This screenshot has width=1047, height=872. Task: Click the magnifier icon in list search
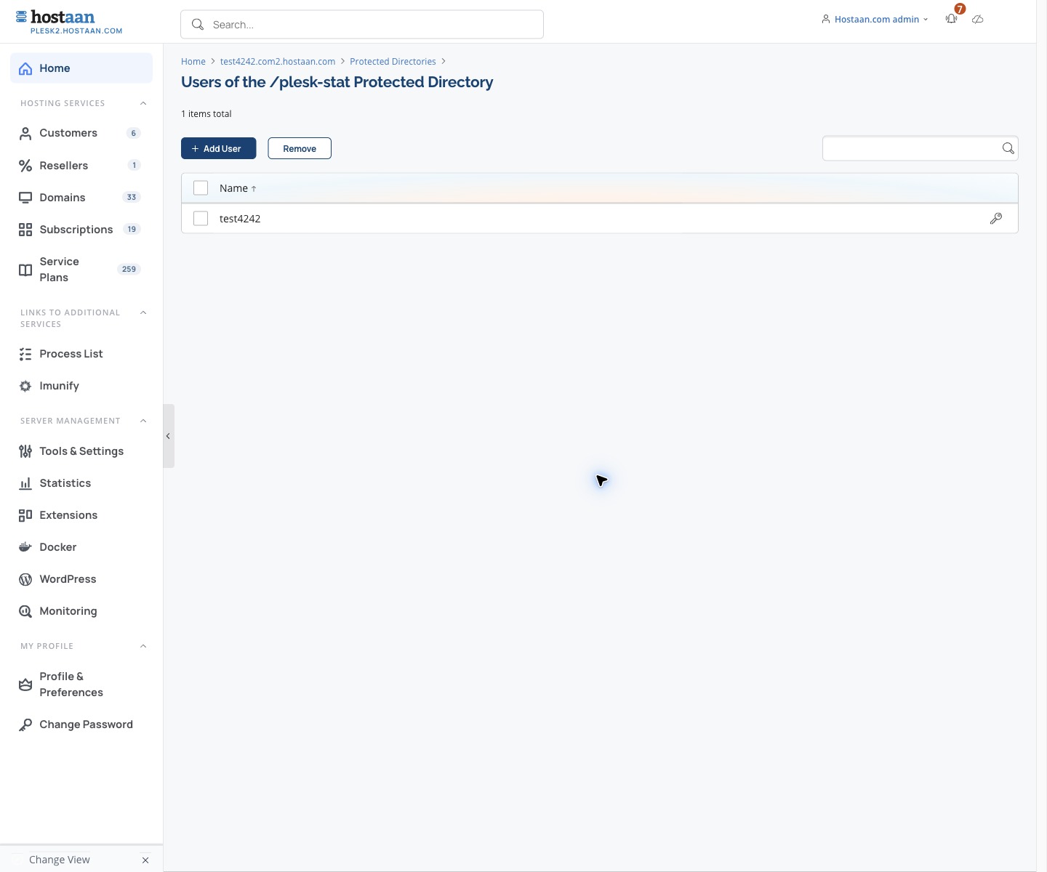click(1008, 148)
